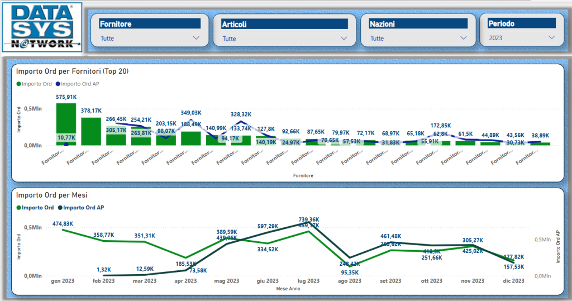Click the 'Importo Ord per Mesi' chart title
The height and width of the screenshot is (301, 572).
(x=51, y=195)
